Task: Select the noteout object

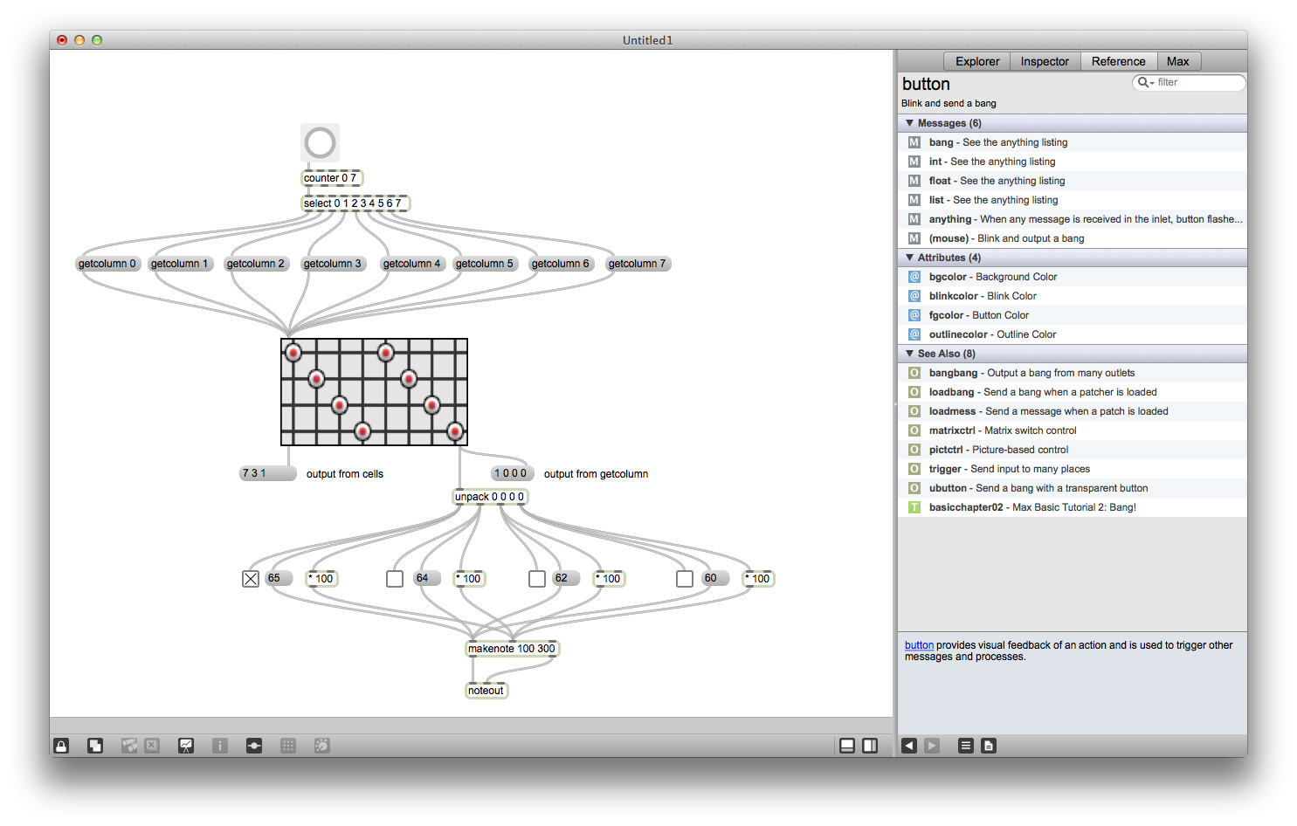Action: pos(486,691)
